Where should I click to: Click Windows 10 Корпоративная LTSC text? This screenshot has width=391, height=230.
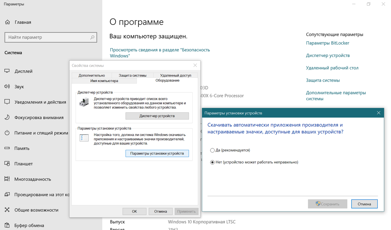(x=202, y=222)
